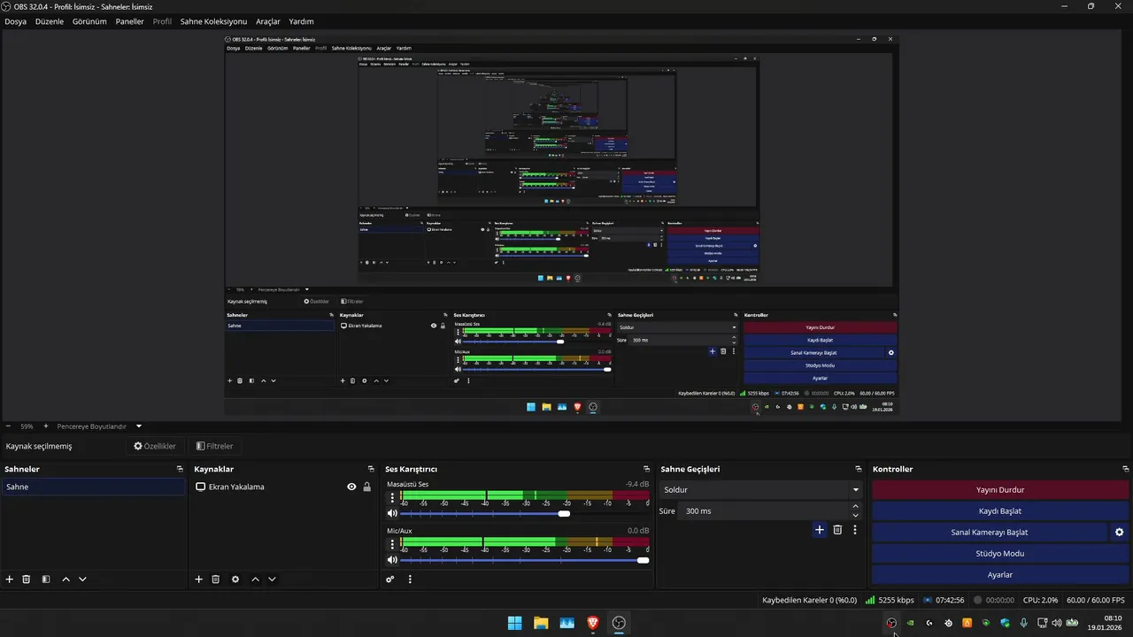This screenshot has height=637, width=1133.
Task: Open Pencereye Boyutlandır scaling dropdown
Action: click(x=98, y=426)
